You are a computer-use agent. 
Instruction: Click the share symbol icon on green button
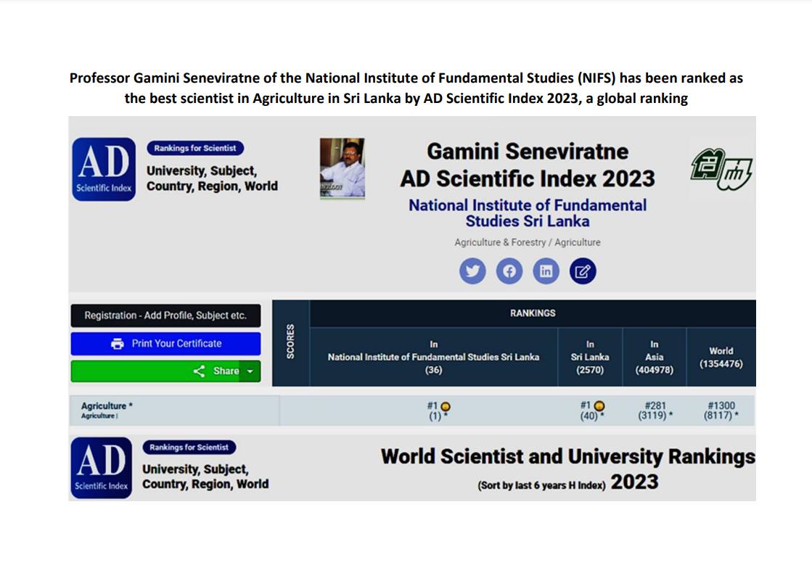(199, 371)
